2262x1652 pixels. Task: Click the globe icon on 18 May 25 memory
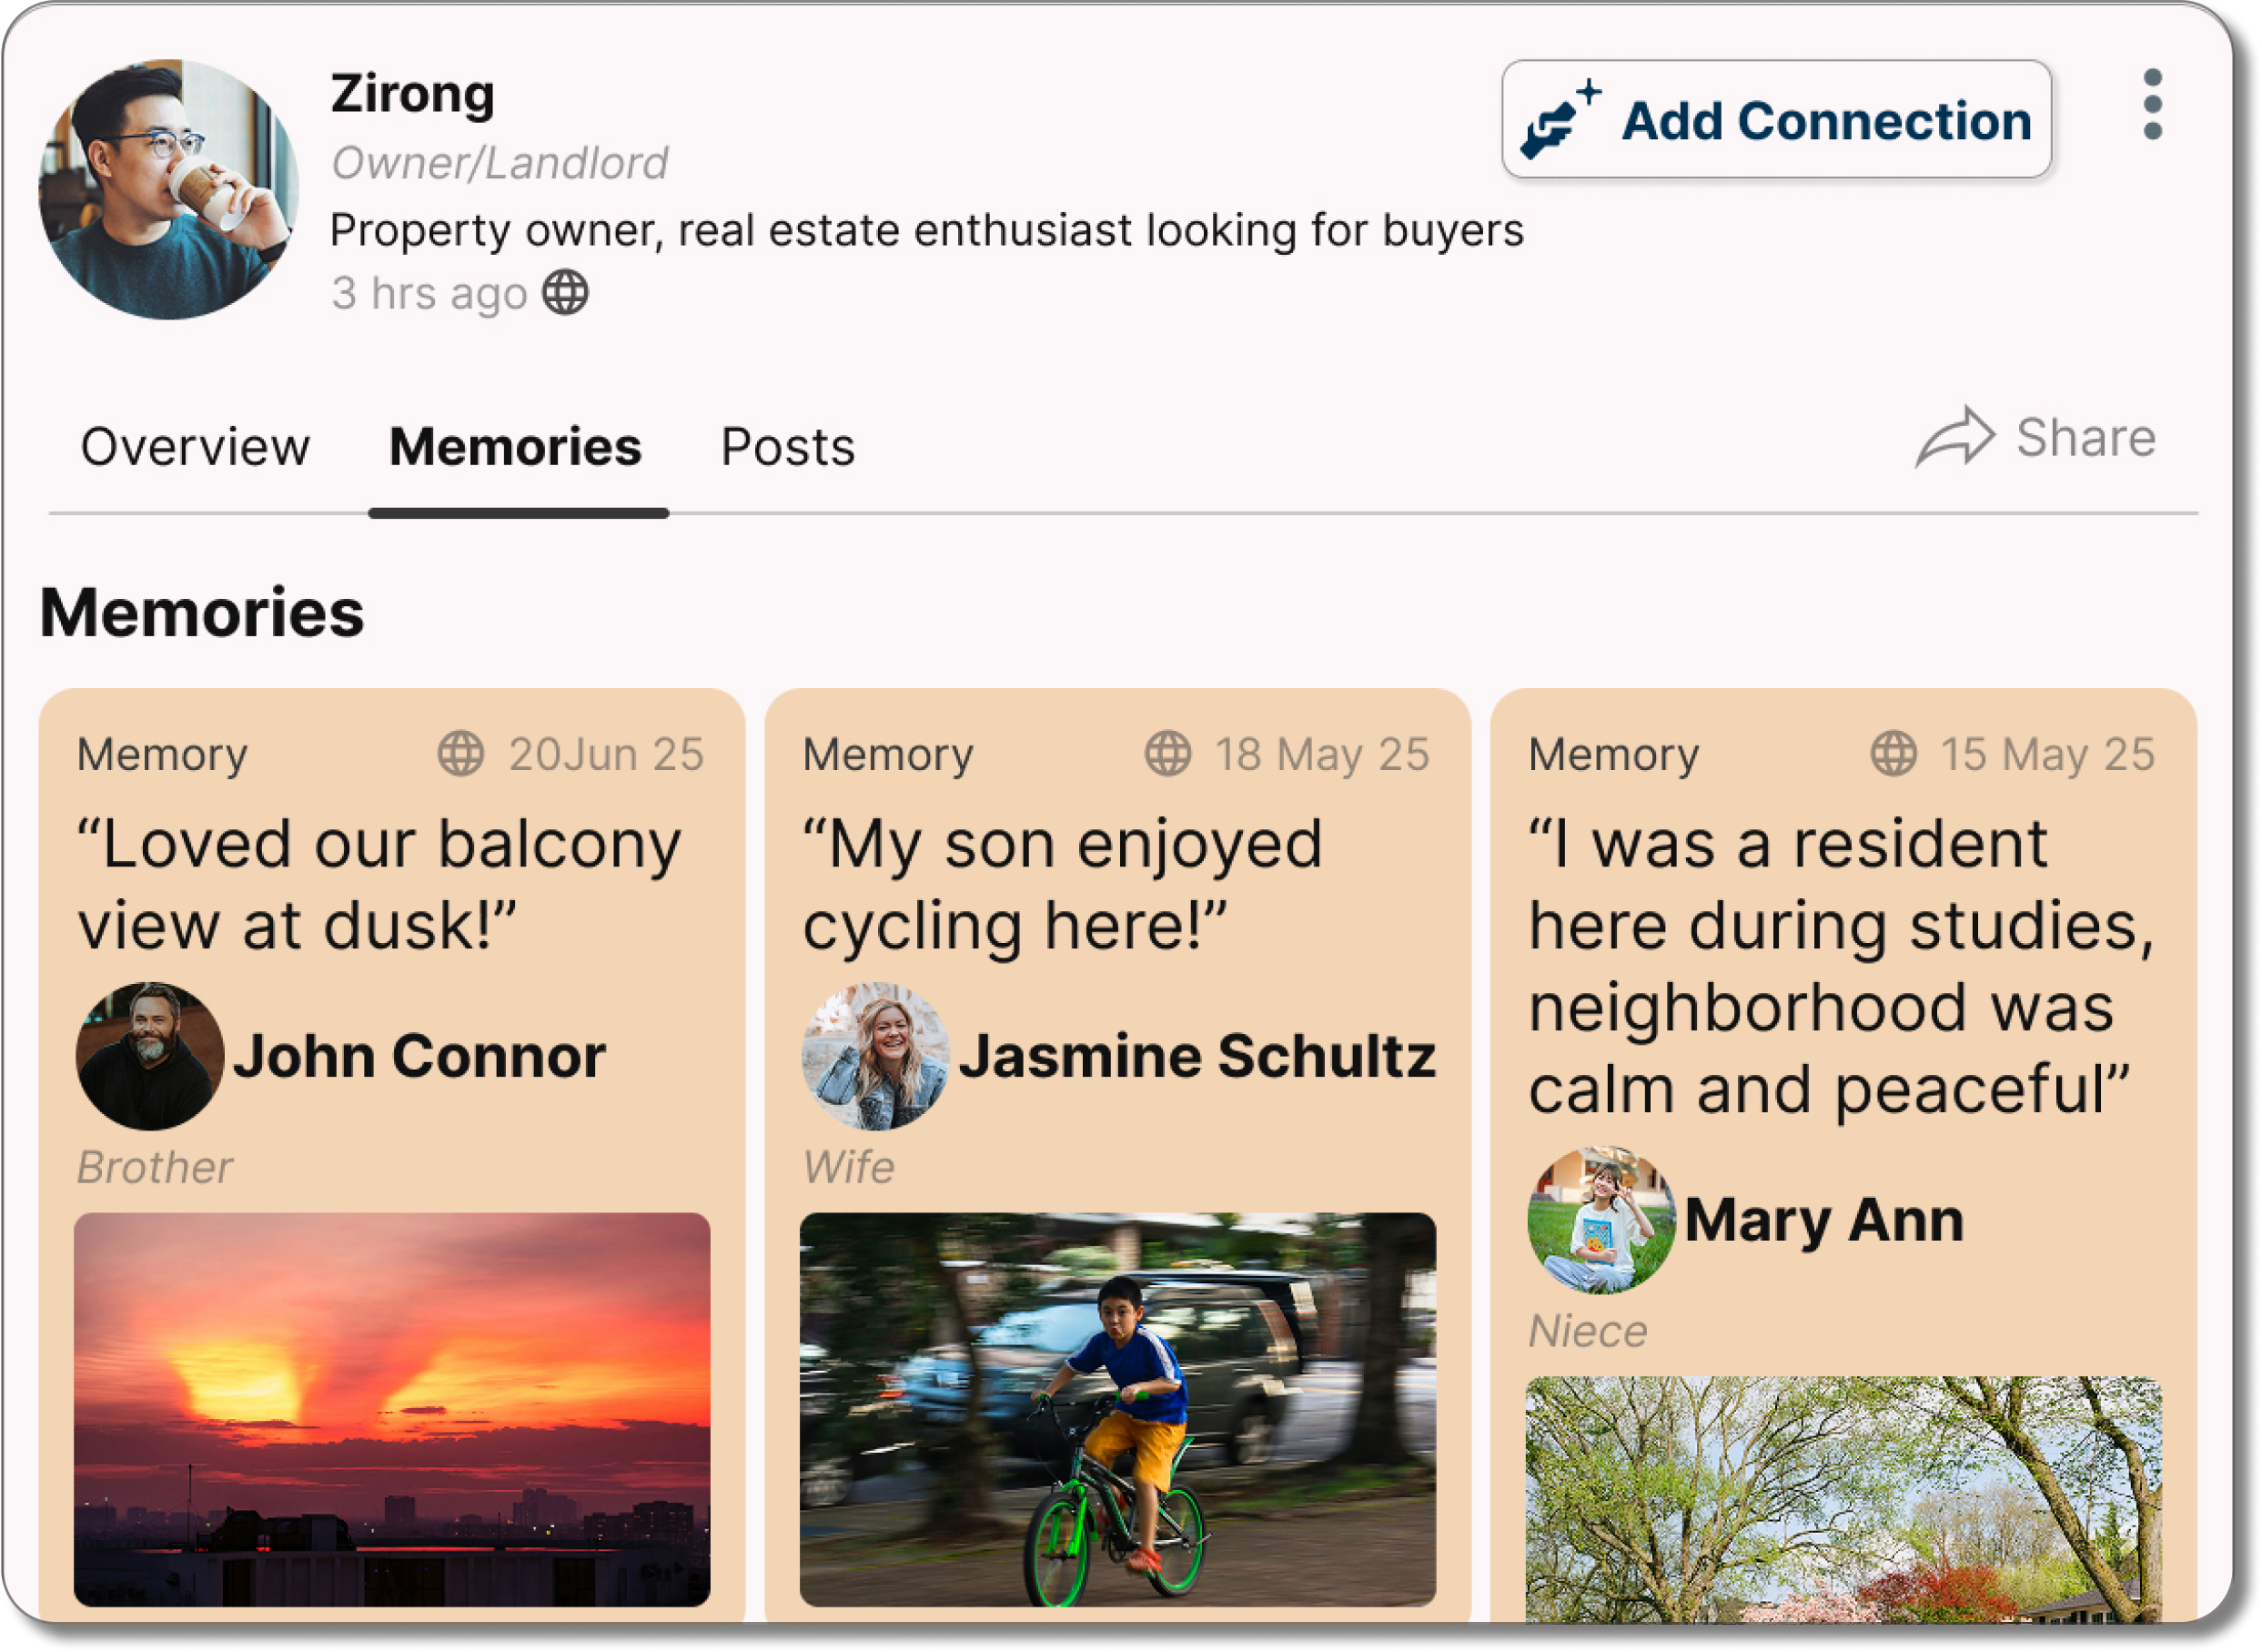(x=1167, y=754)
